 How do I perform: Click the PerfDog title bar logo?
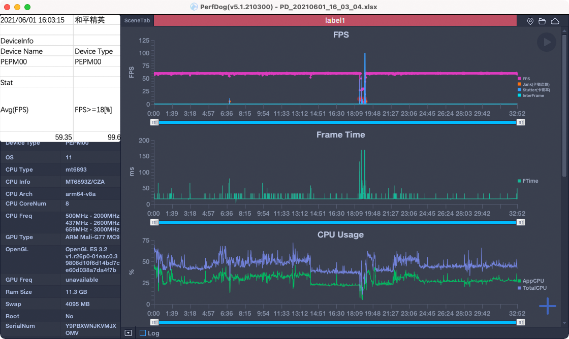pyautogui.click(x=194, y=7)
